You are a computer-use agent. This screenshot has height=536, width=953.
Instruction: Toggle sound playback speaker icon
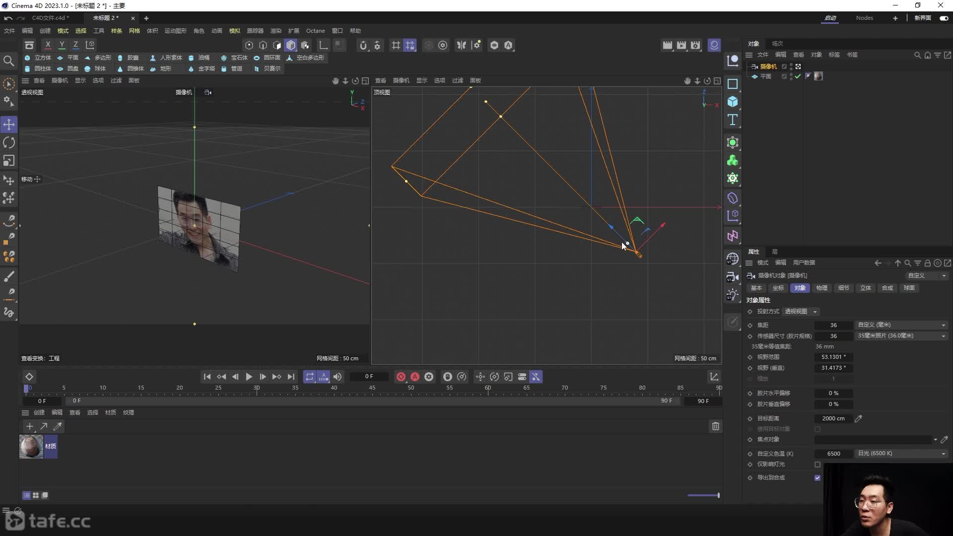click(x=338, y=377)
